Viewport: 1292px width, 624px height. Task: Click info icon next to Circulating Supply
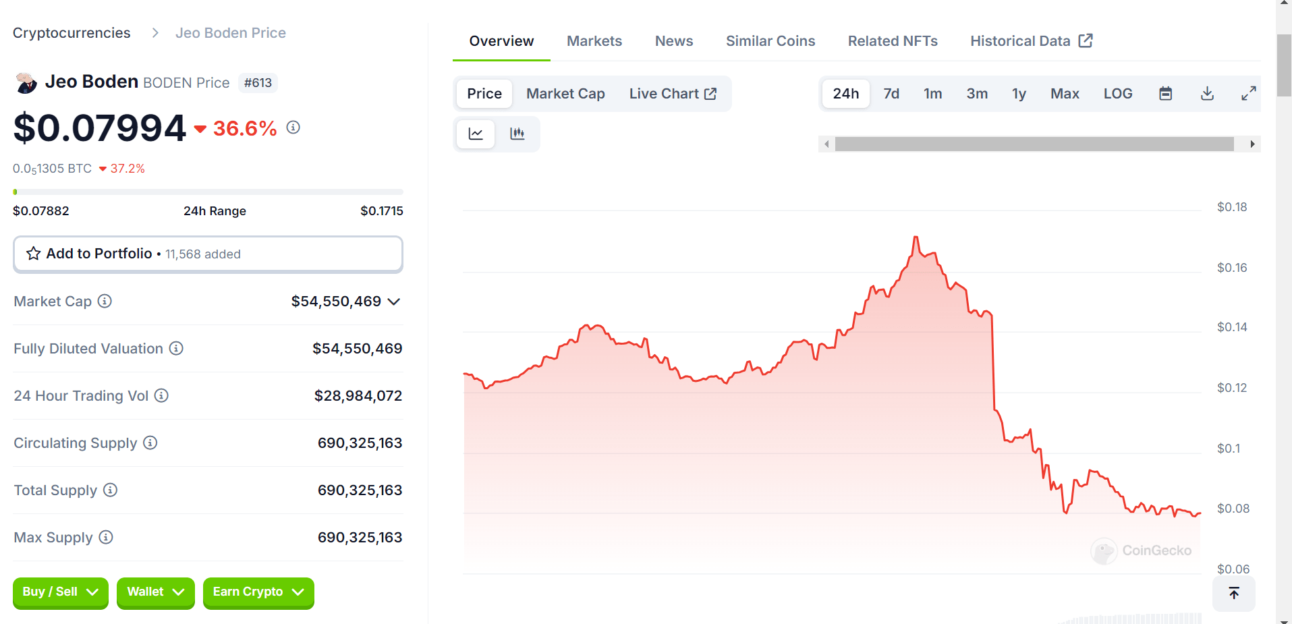[150, 443]
